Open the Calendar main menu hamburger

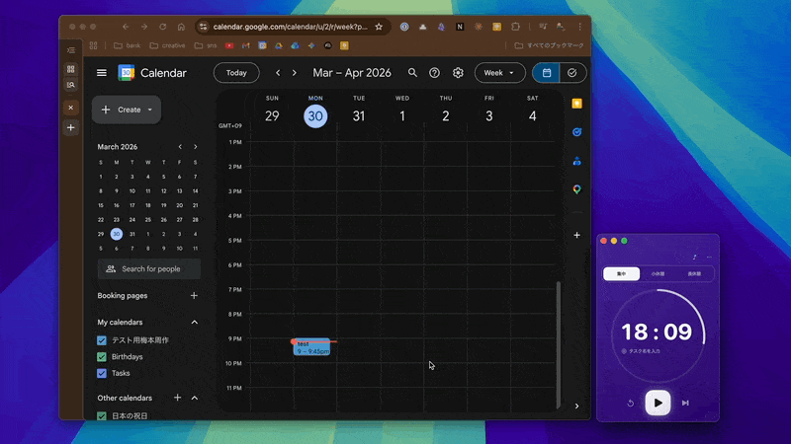click(x=102, y=73)
